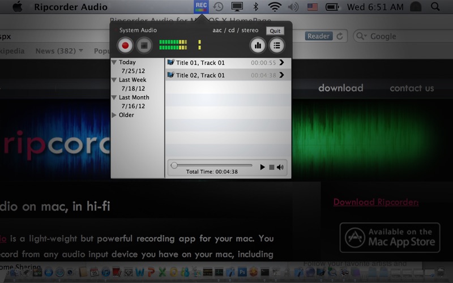Expand the Older group triangle
Viewport: 453px width, 283px height.
(x=114, y=115)
